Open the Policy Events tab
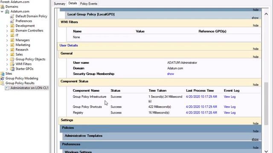 [89, 4]
